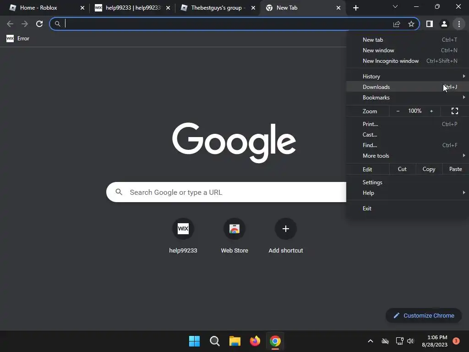Click the share page icon in address bar

pyautogui.click(x=397, y=24)
